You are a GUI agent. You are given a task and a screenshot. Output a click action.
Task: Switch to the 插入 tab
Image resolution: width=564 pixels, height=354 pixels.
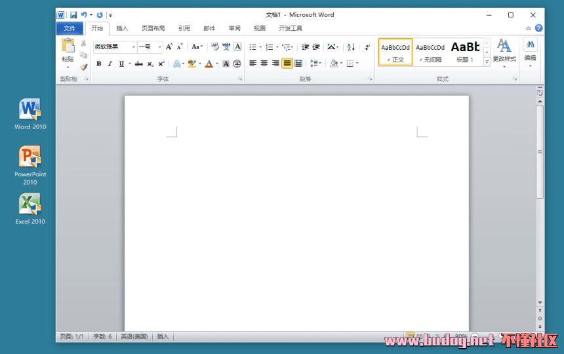pos(122,28)
